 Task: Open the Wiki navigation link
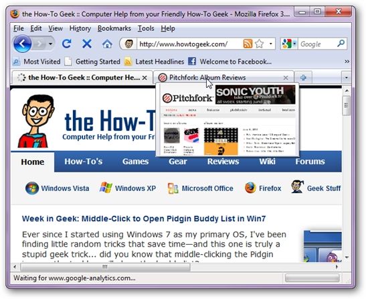[267, 162]
